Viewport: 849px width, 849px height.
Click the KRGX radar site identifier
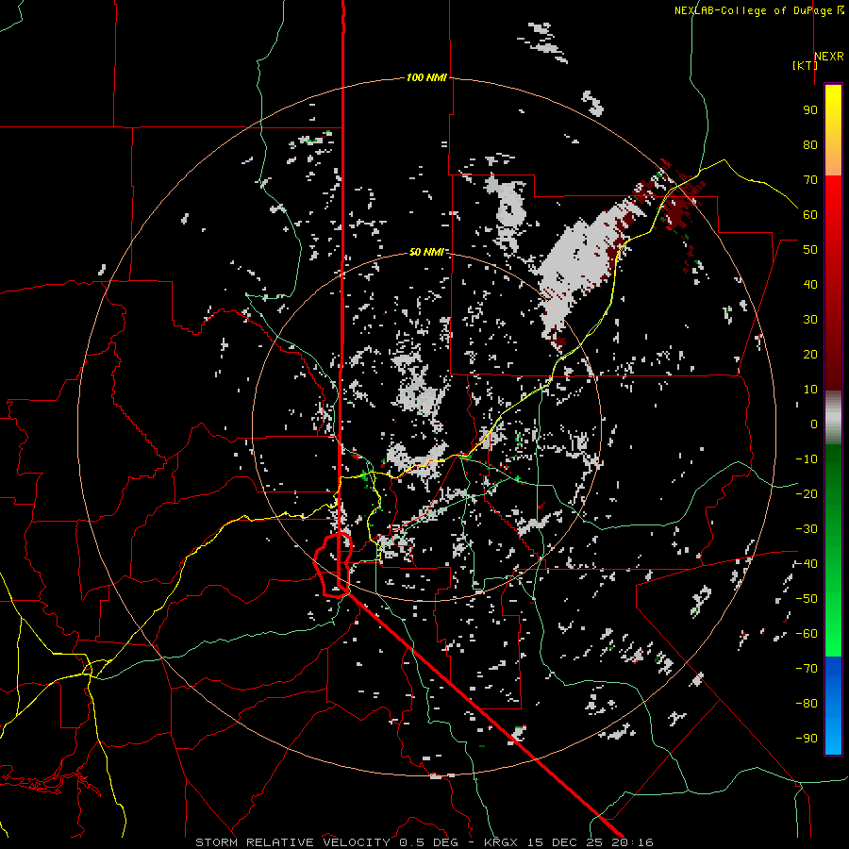pos(501,842)
